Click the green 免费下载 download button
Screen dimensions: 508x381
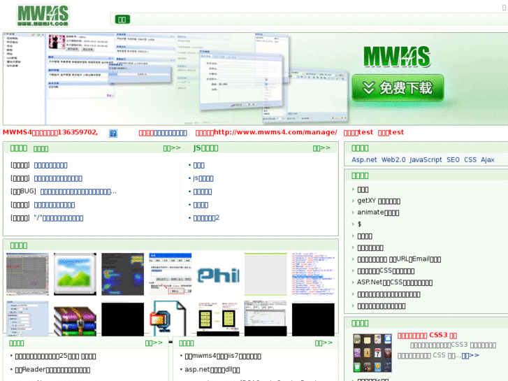click(398, 88)
